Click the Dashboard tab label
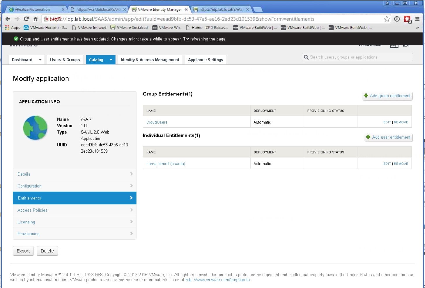The width and height of the screenshot is (425, 288). [22, 60]
